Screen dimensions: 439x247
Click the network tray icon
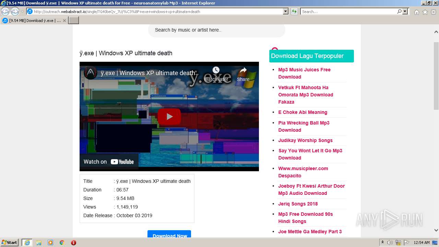(x=398, y=243)
